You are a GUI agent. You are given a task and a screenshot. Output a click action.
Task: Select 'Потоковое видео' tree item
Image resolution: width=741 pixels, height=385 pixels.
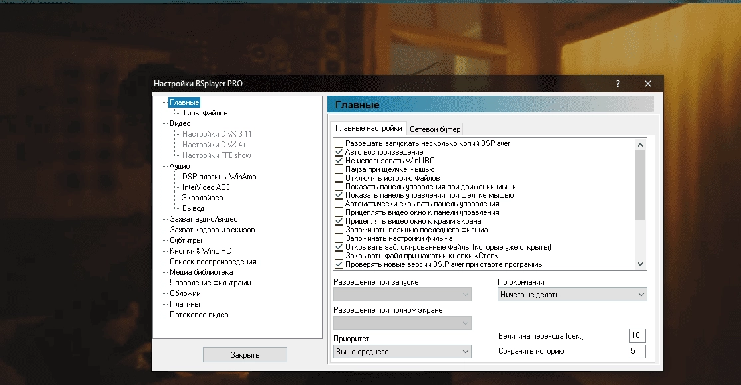click(x=199, y=315)
